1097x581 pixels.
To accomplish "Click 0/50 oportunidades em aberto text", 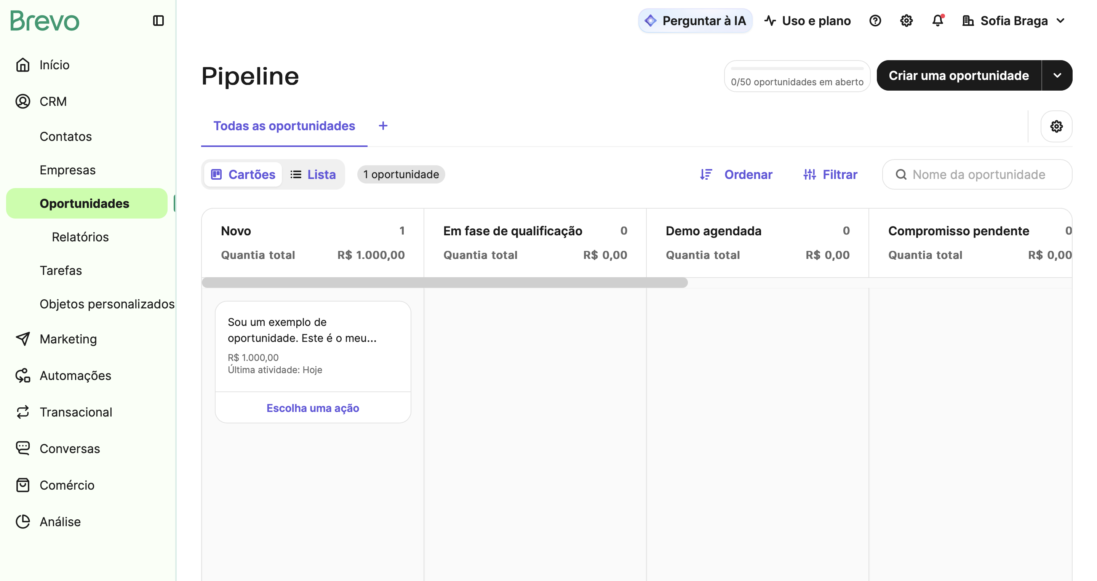I will coord(797,82).
